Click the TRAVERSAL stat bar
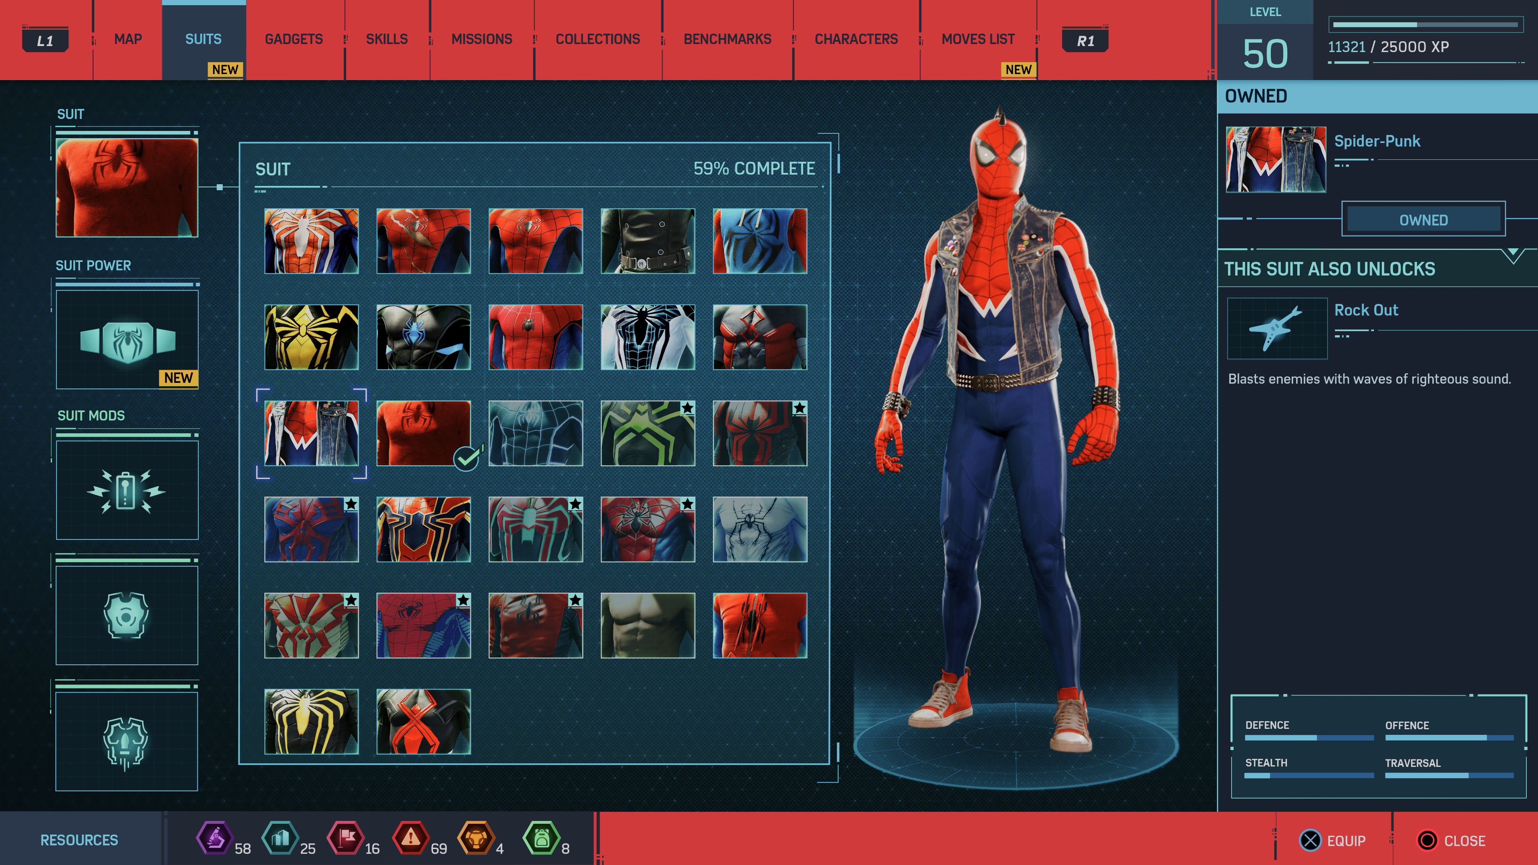 [x=1449, y=775]
